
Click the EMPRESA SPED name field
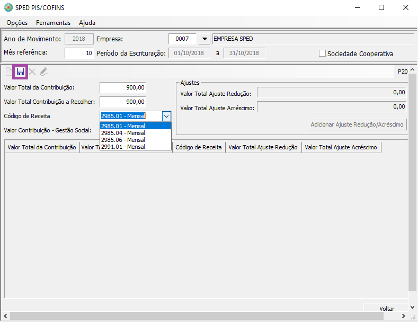[x=313, y=39]
